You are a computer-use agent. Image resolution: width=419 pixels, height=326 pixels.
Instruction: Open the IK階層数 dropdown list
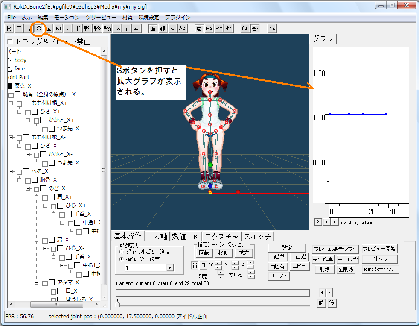click(x=170, y=267)
